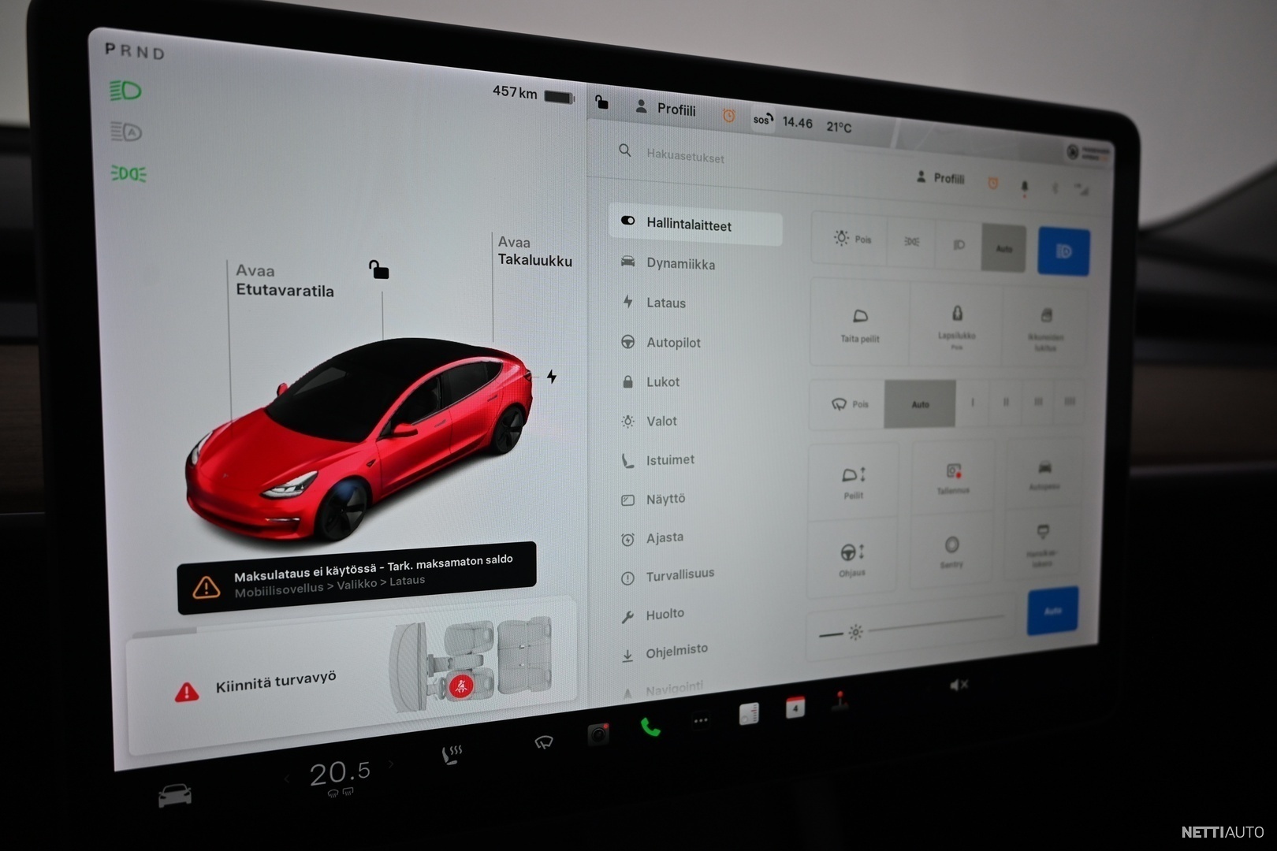1277x851 pixels.
Task: Turn headlights off with Pois
Action: tap(851, 239)
